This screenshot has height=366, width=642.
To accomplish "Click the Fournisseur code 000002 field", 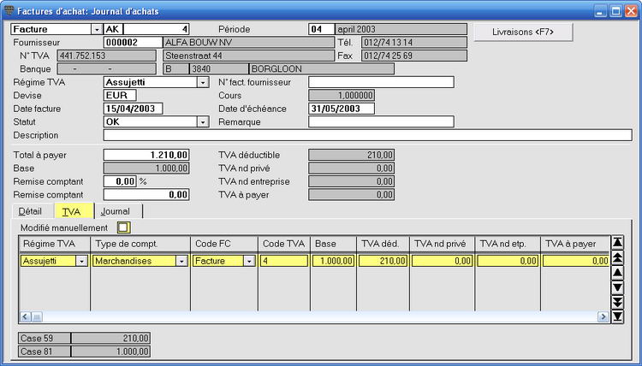I will pyautogui.click(x=133, y=43).
